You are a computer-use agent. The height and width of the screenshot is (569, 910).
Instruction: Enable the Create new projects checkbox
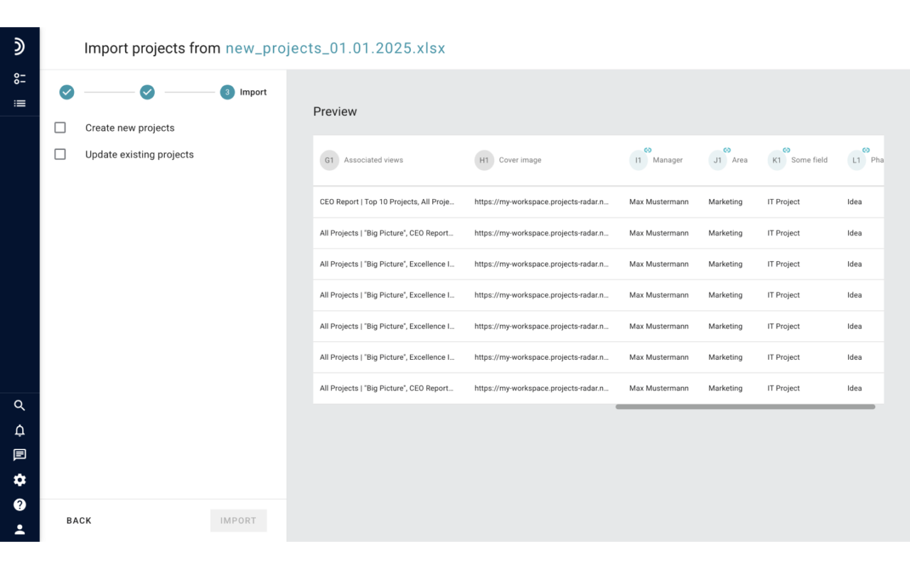[x=60, y=127]
